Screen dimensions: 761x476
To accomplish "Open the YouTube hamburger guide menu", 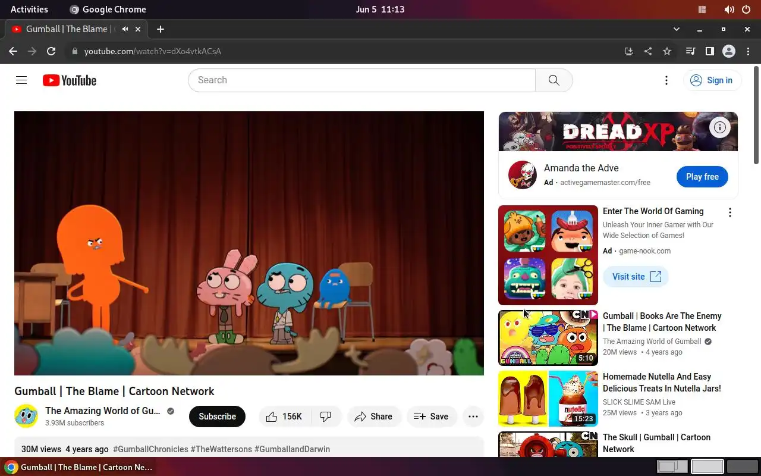I will (x=21, y=80).
